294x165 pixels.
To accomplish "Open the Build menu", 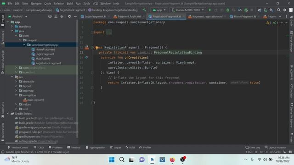I will 70,4.
